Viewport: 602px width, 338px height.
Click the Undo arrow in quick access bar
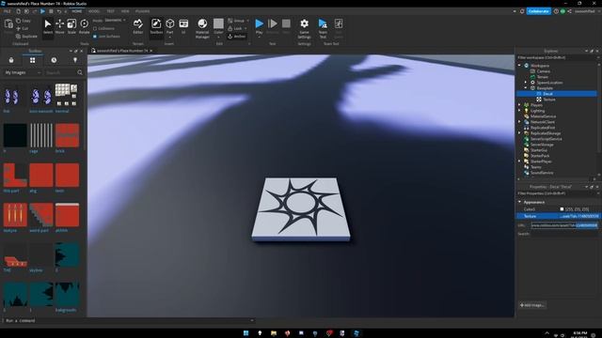[x=59, y=11]
